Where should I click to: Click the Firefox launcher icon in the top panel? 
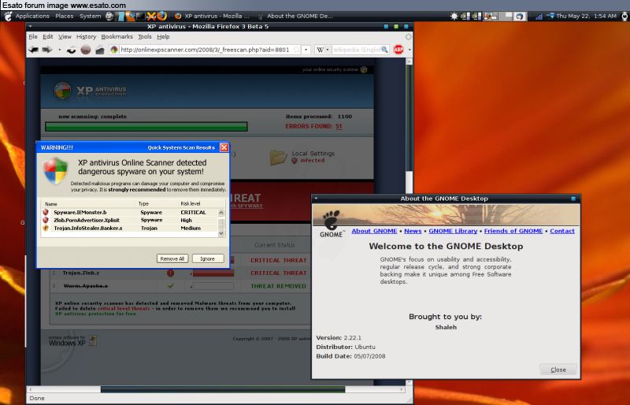(x=162, y=16)
